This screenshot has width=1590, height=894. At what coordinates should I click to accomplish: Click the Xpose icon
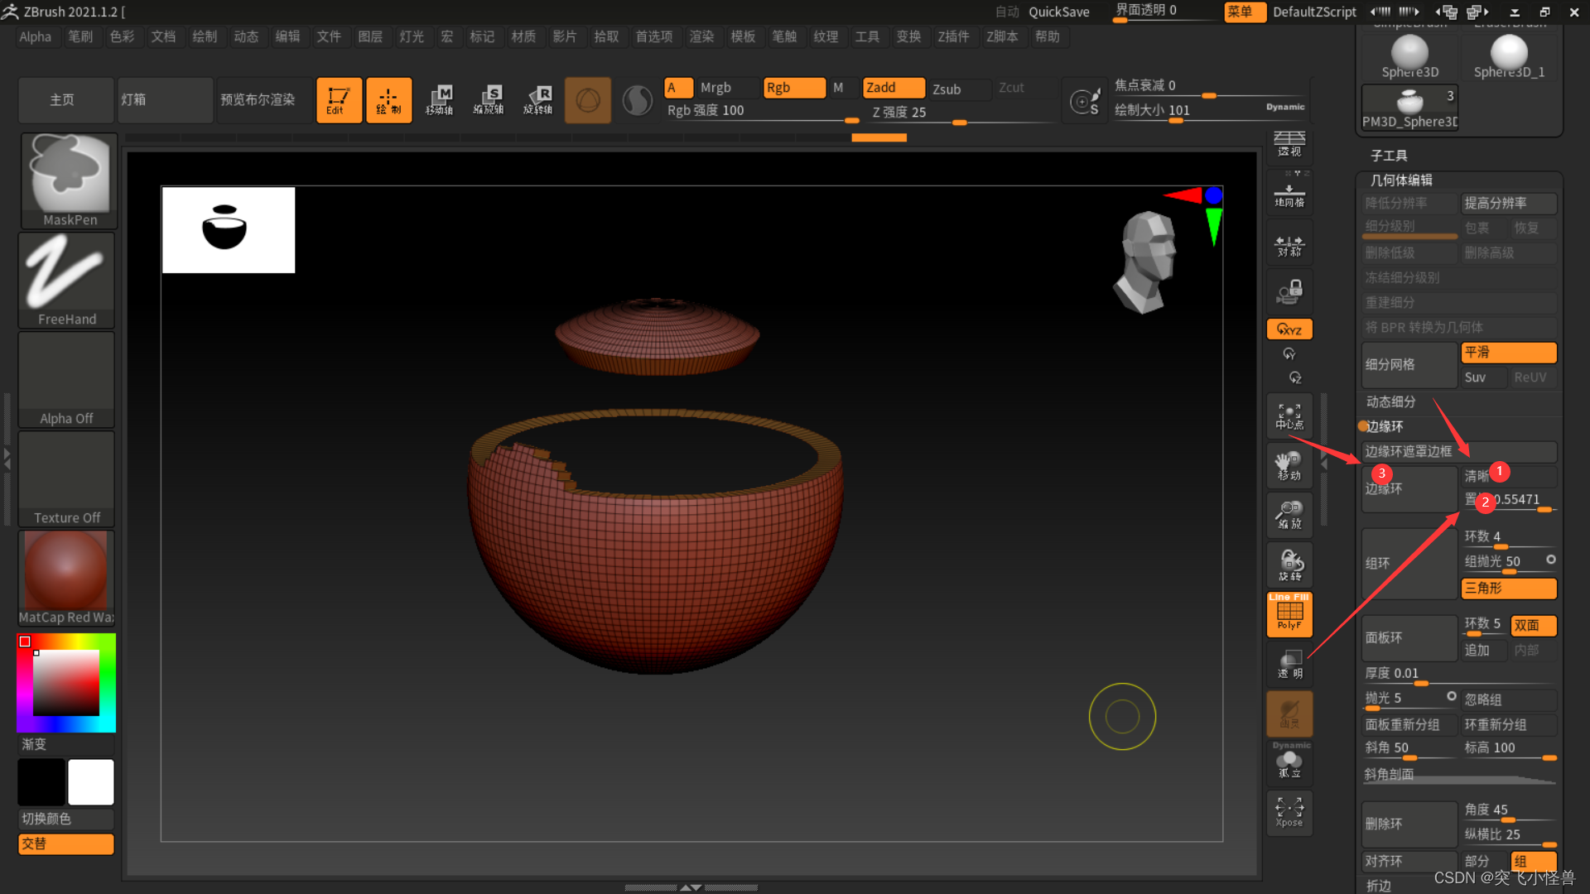[x=1289, y=811]
